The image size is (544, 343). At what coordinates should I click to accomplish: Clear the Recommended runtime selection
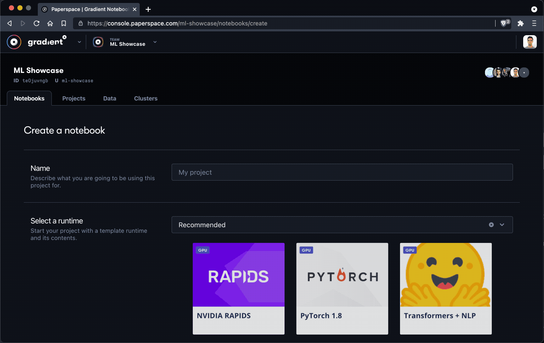(491, 225)
